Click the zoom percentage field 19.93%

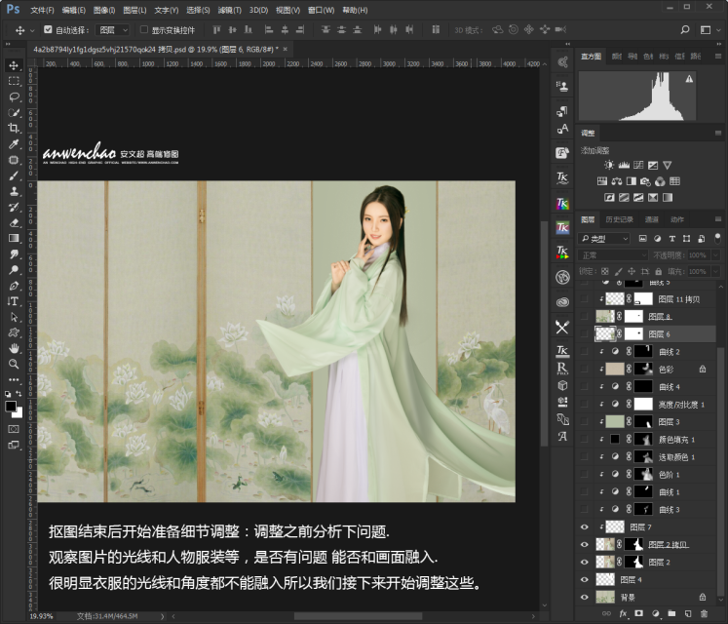[x=41, y=616]
